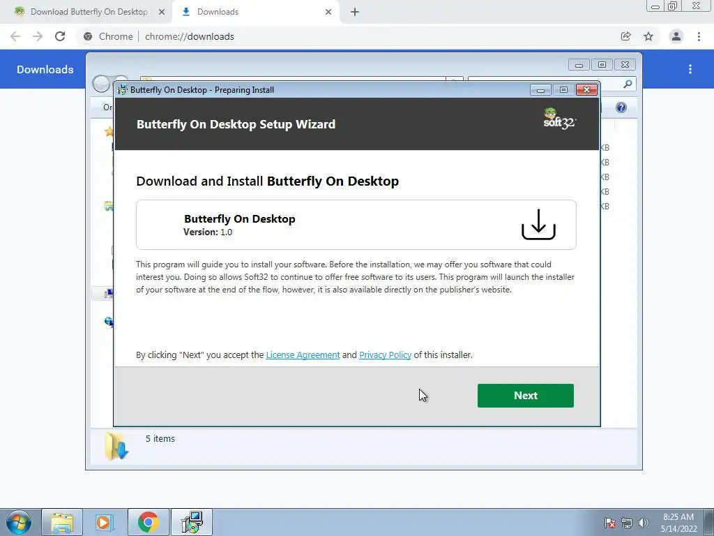Click the download arrow icon in wizard
714x536 pixels.
(x=538, y=225)
